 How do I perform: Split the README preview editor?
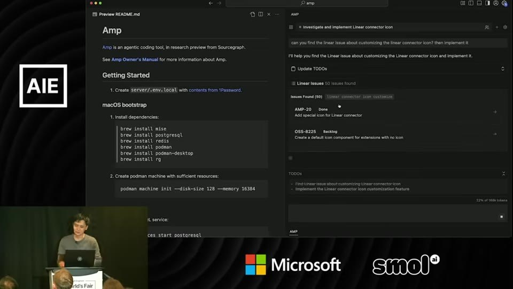click(x=260, y=14)
